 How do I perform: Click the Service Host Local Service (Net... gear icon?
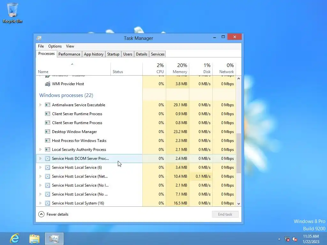[48, 176]
